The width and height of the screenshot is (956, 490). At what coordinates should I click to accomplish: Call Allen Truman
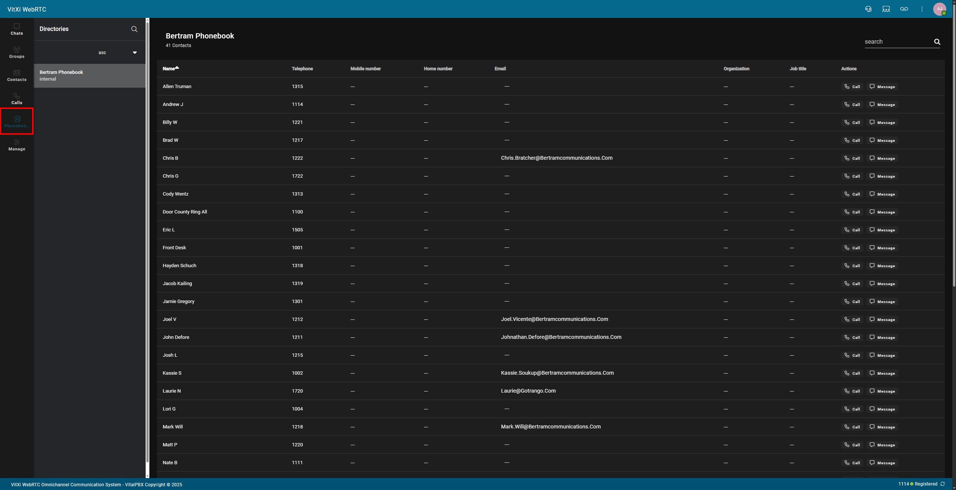click(852, 87)
